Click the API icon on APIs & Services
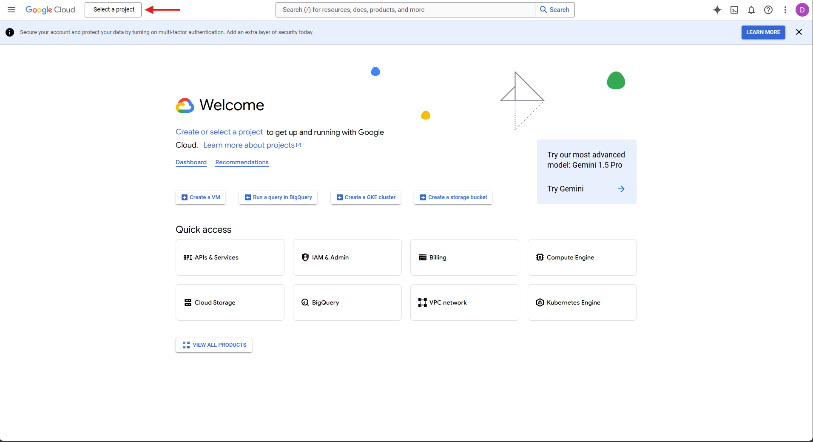813x442 pixels. [x=188, y=257]
